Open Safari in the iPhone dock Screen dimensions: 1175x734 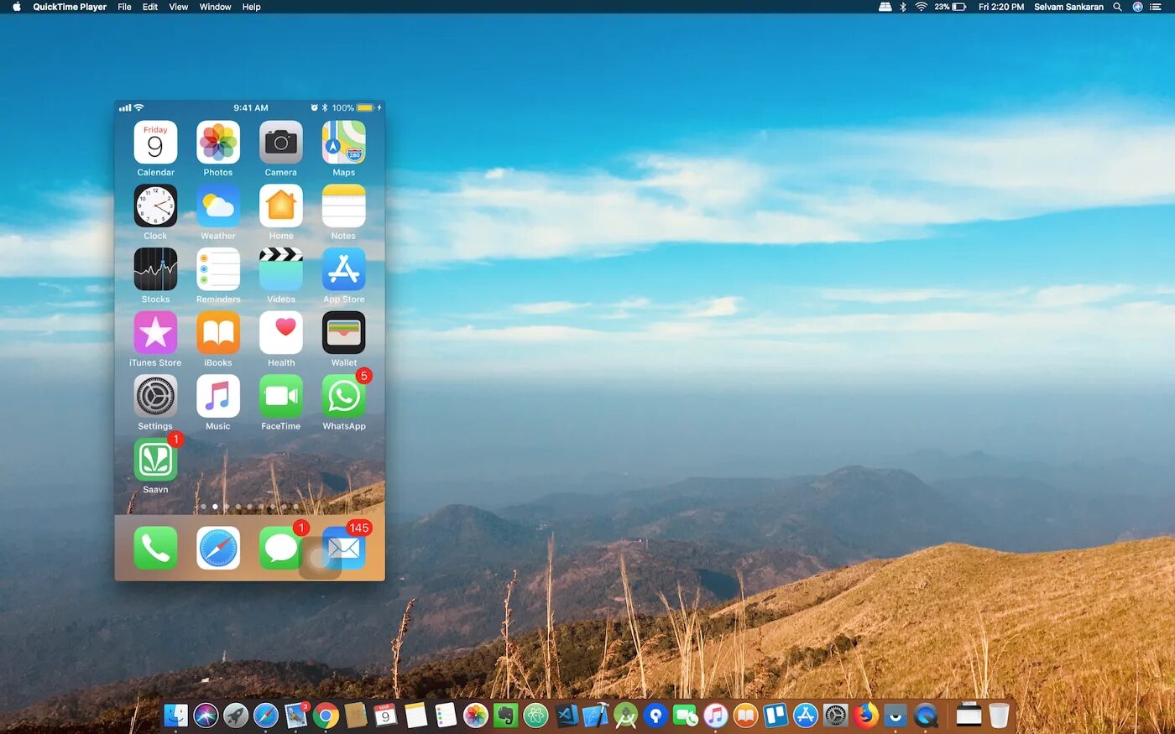click(x=218, y=549)
